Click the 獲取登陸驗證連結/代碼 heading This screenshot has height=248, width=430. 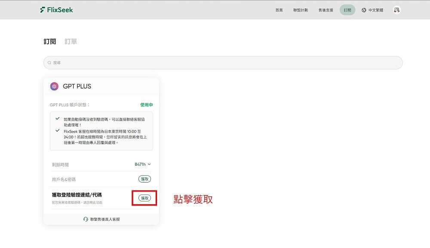77,195
